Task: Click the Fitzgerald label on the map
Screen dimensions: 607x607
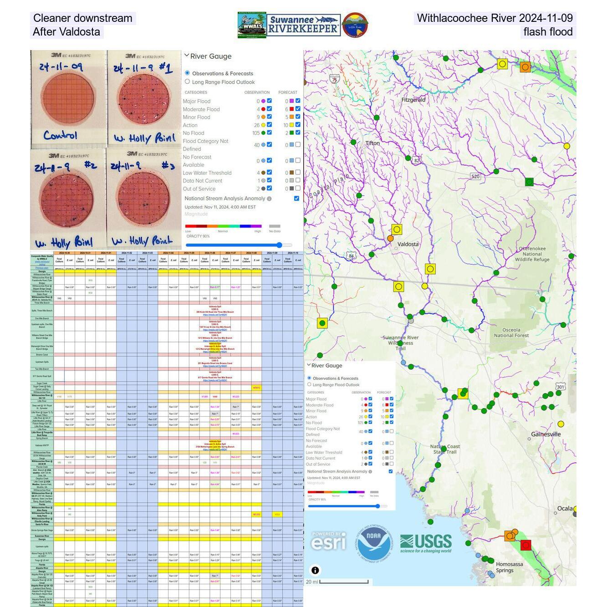Action: point(413,100)
